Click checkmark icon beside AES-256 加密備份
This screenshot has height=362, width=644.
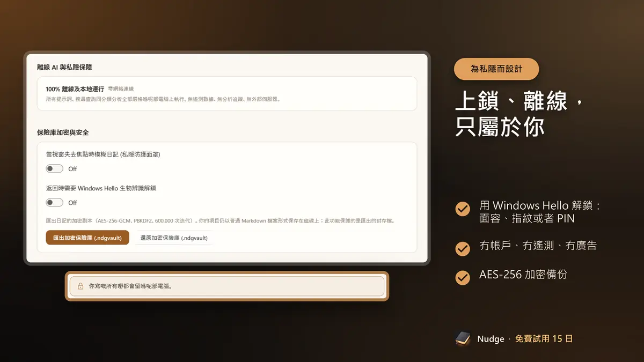[x=463, y=277]
